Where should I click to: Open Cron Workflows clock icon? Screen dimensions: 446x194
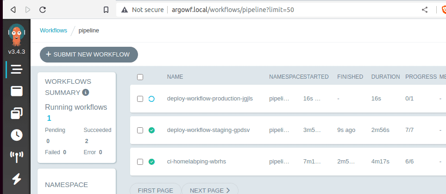point(17,135)
